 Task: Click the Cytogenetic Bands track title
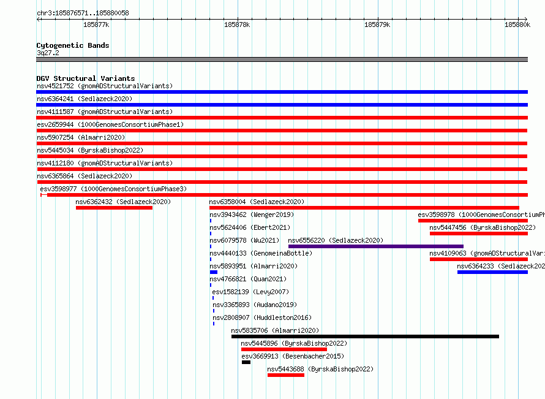click(x=73, y=45)
